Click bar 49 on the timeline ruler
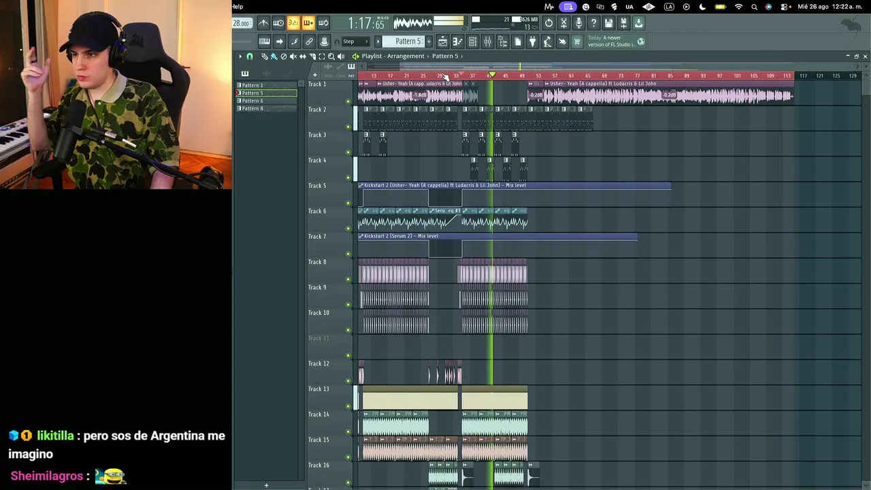 522,76
